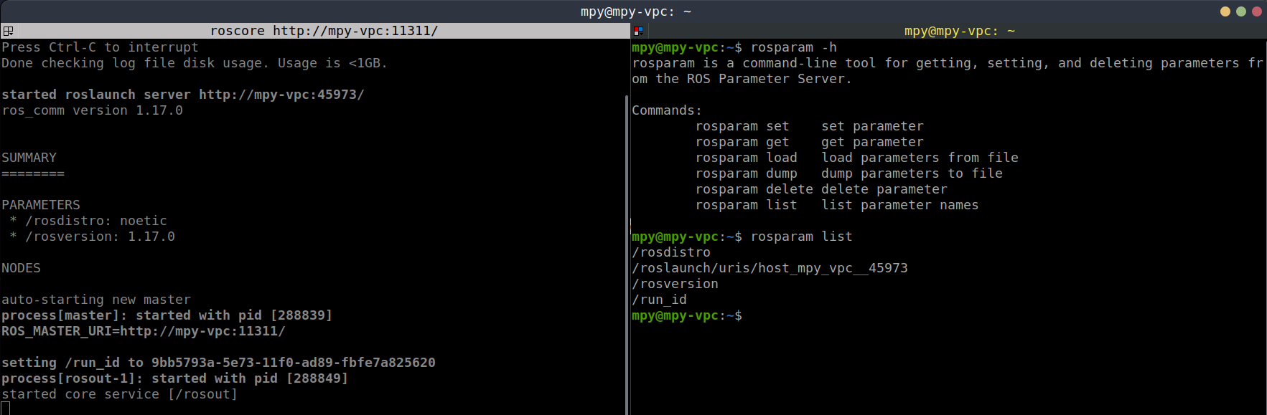Click the /run_id entry in parameter list
The image size is (1267, 415).
tap(659, 300)
